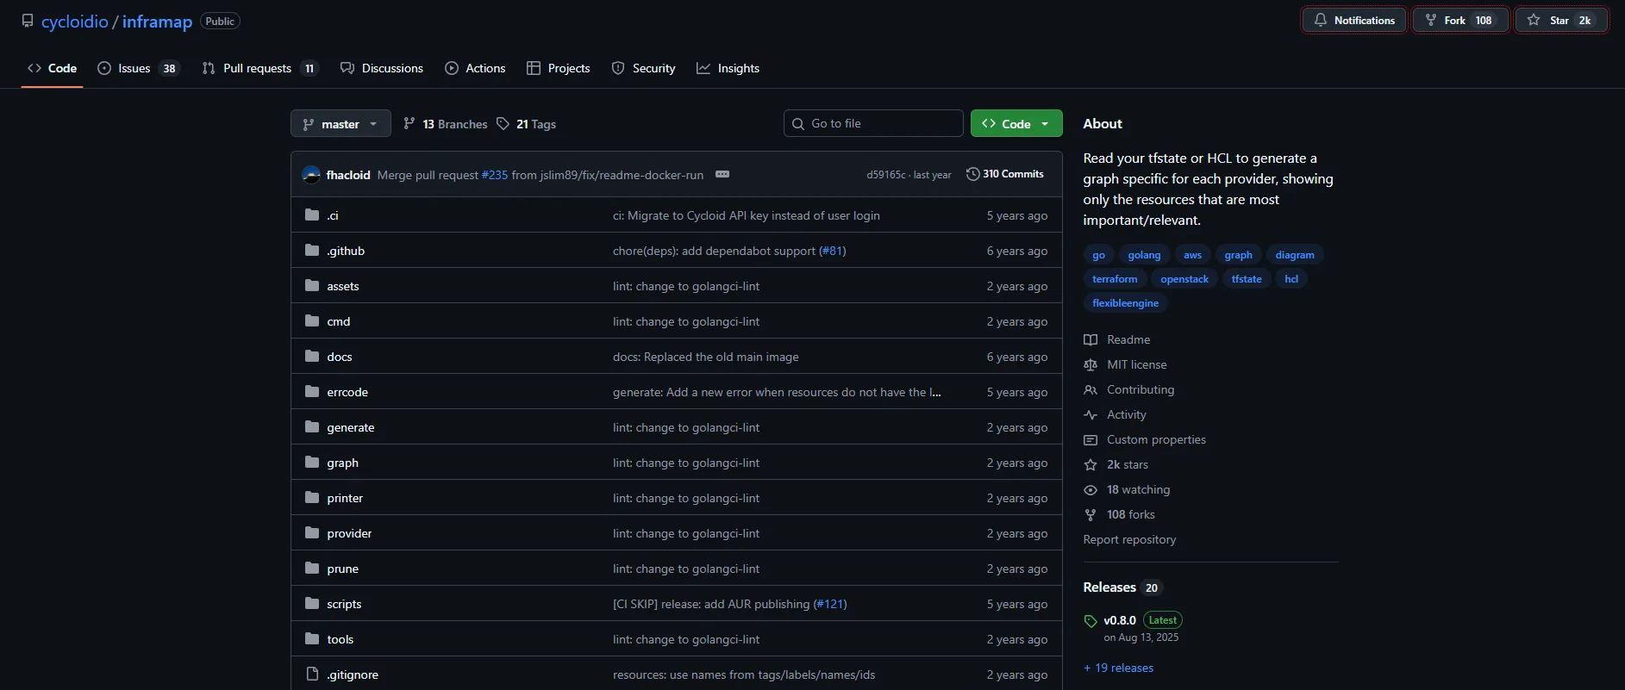Open the Pull requests tab
The width and height of the screenshot is (1625, 690).
pos(259,68)
